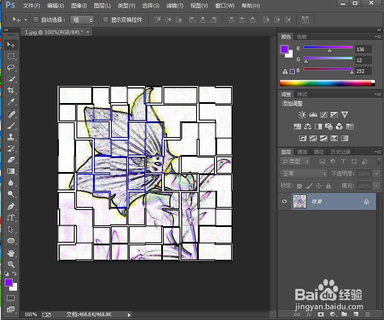Enable the Auto-Select checkbox
The height and width of the screenshot is (320, 384).
[36, 20]
